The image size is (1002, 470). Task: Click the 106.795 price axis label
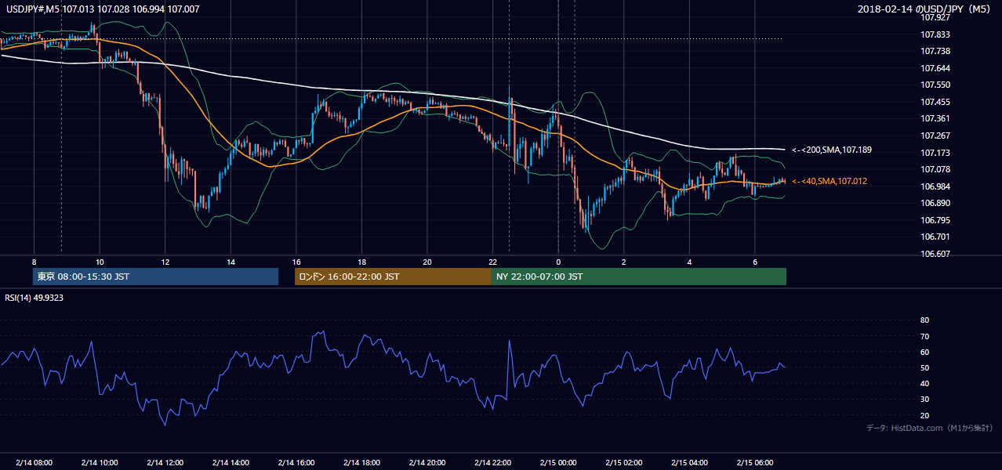pyautogui.click(x=935, y=220)
